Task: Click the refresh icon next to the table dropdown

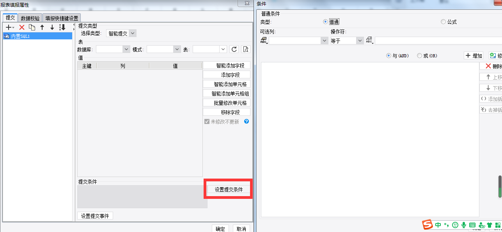Action: (x=234, y=49)
